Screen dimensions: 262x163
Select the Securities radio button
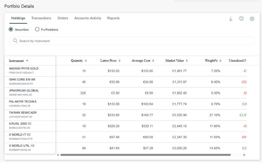[11, 29]
